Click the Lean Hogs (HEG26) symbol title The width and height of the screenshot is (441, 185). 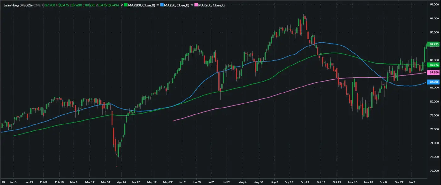(x=18, y=5)
